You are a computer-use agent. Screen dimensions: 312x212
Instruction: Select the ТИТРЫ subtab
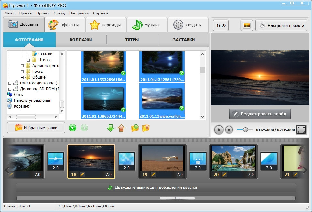pyautogui.click(x=132, y=40)
